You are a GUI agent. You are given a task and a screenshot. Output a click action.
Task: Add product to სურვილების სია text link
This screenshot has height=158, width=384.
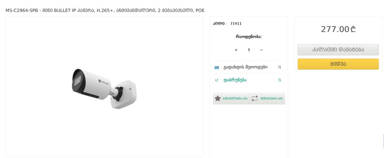[x=235, y=99]
